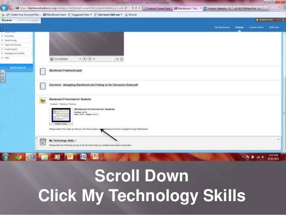Open the Create Your Account Part bookmark
The image size is (286, 215).
23,15
